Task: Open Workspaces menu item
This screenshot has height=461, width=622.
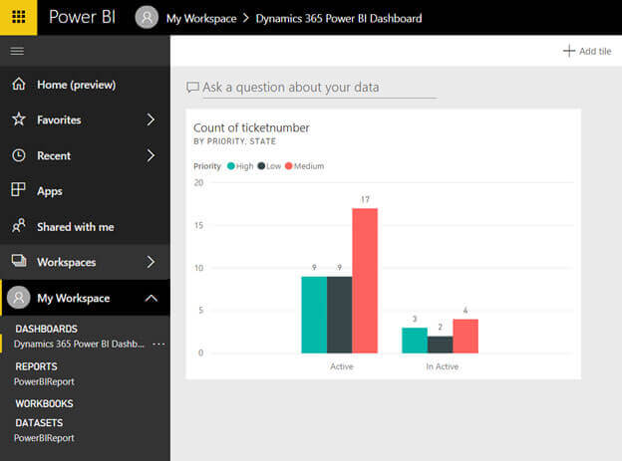Action: click(x=66, y=263)
